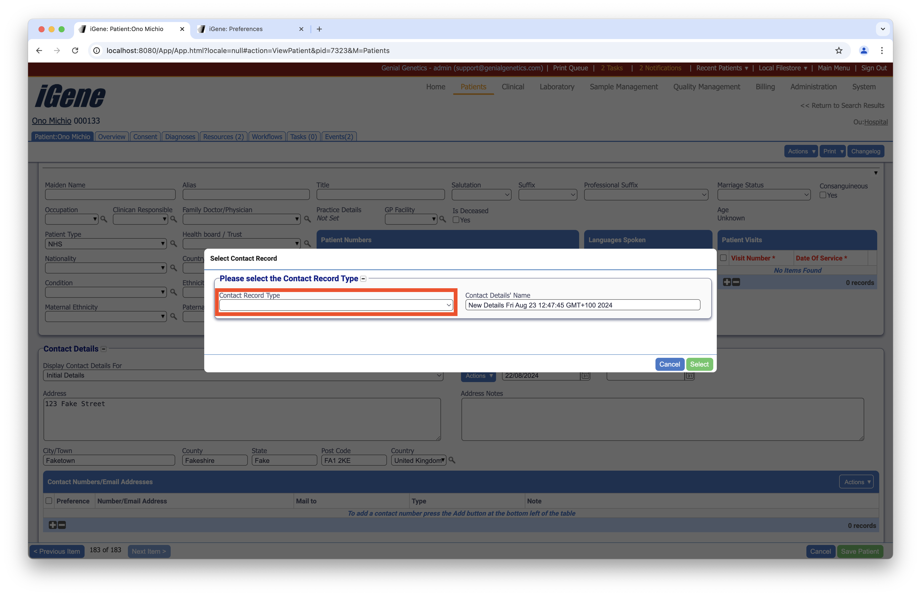
Task: Open calendar picker beside 22/08/2024 date
Action: pos(585,376)
